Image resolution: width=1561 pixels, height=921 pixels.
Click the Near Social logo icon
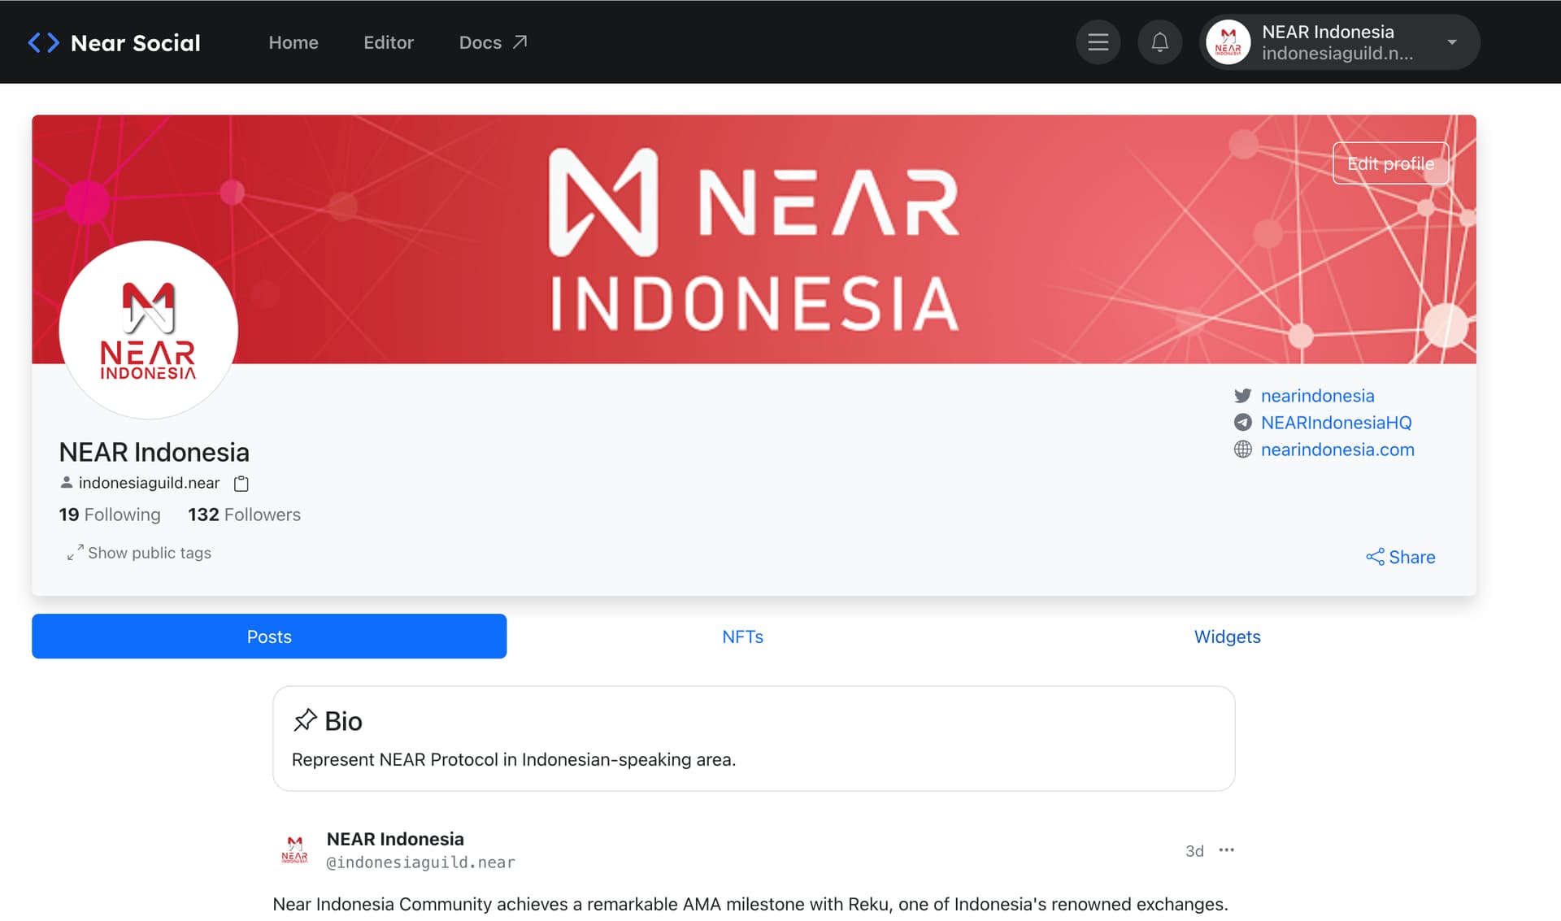click(44, 42)
